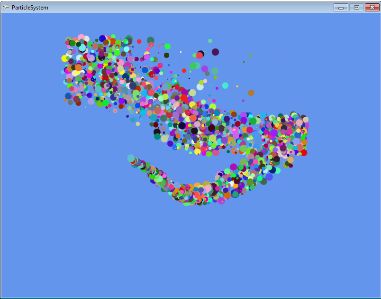This screenshot has width=381, height=299.
Task: Maximize the ParticleSystem window
Action: click(356, 7)
